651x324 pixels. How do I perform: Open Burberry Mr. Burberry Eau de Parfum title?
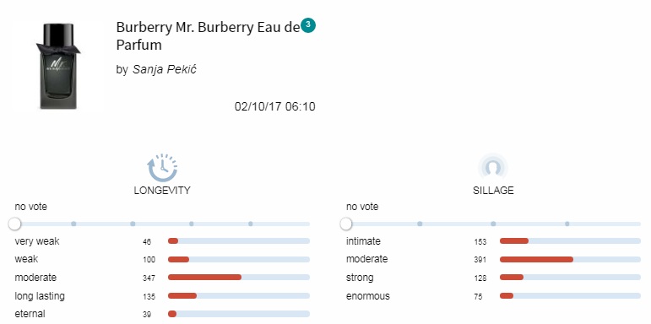[208, 36]
